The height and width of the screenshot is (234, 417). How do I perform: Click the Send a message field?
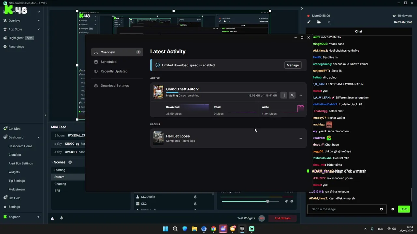[344, 209]
